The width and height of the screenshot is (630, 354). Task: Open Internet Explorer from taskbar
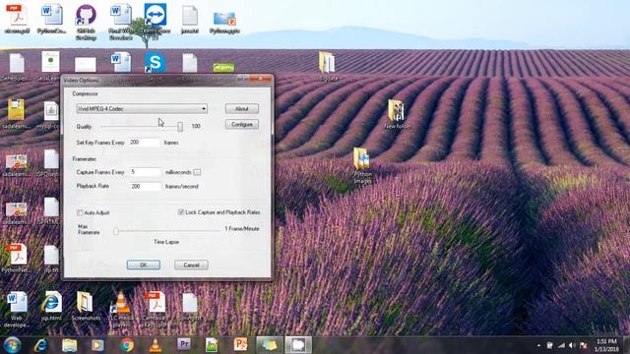pyautogui.click(x=40, y=345)
